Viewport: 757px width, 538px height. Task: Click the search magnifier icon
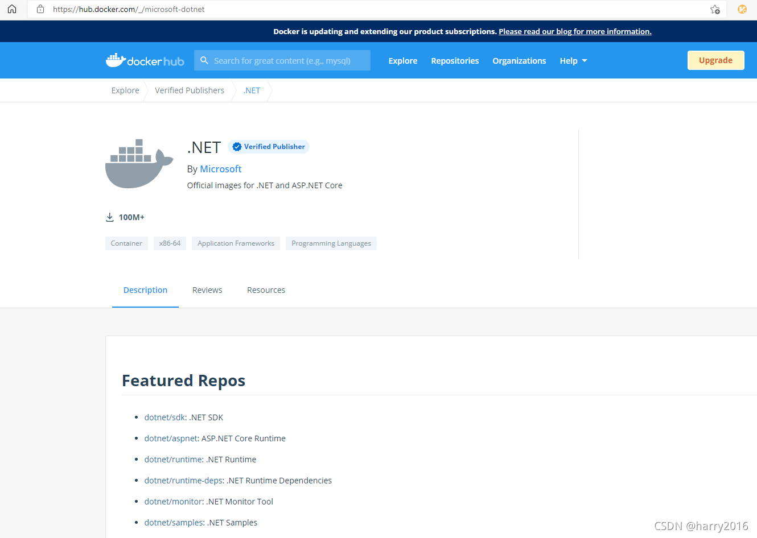(x=204, y=60)
